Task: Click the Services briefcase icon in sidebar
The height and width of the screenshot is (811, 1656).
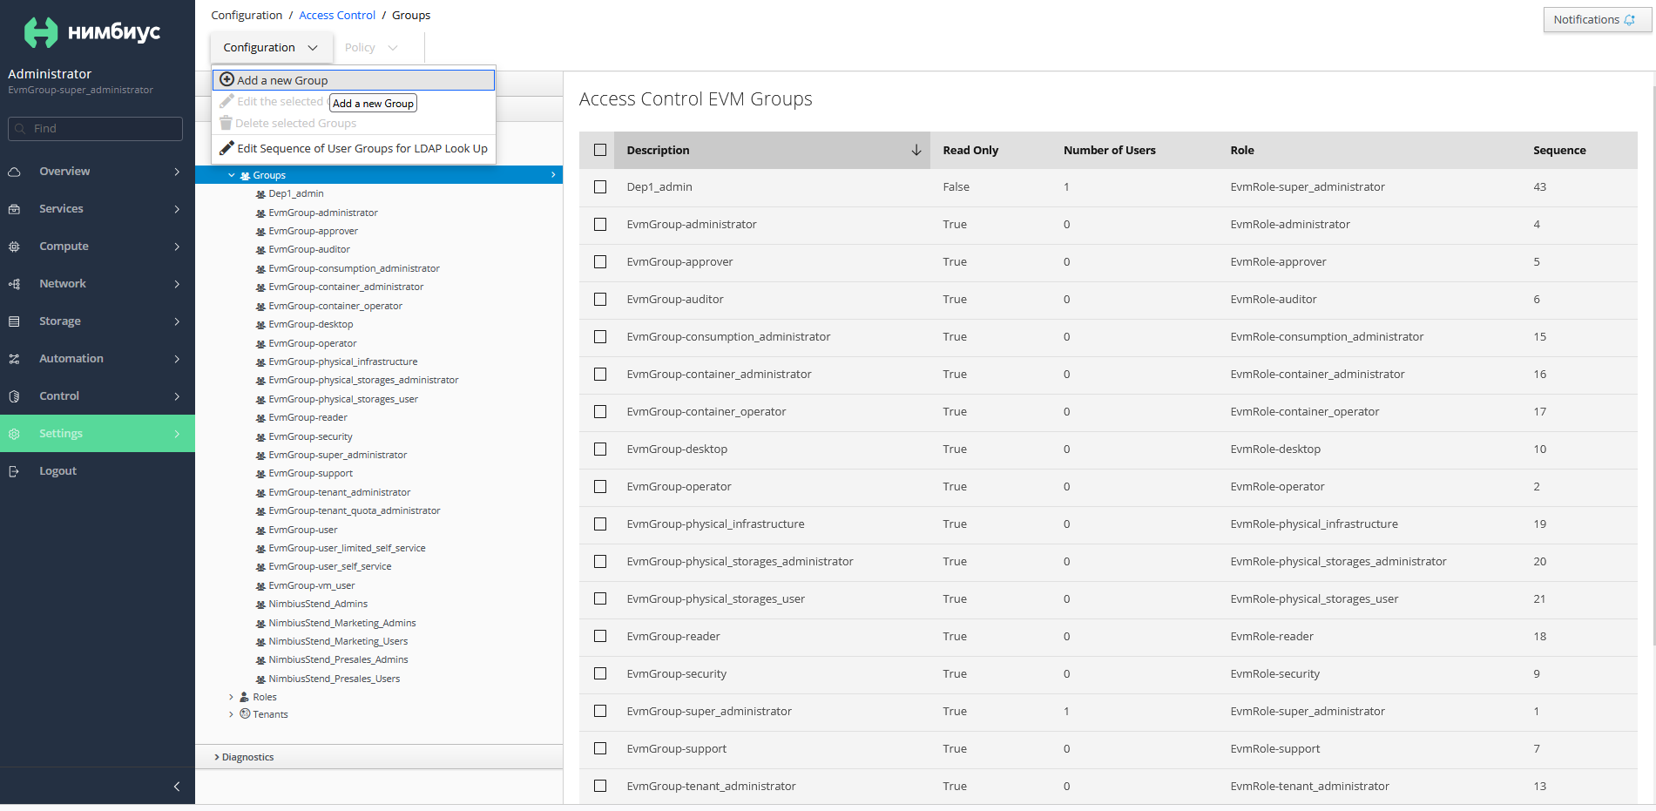Action: coord(14,209)
